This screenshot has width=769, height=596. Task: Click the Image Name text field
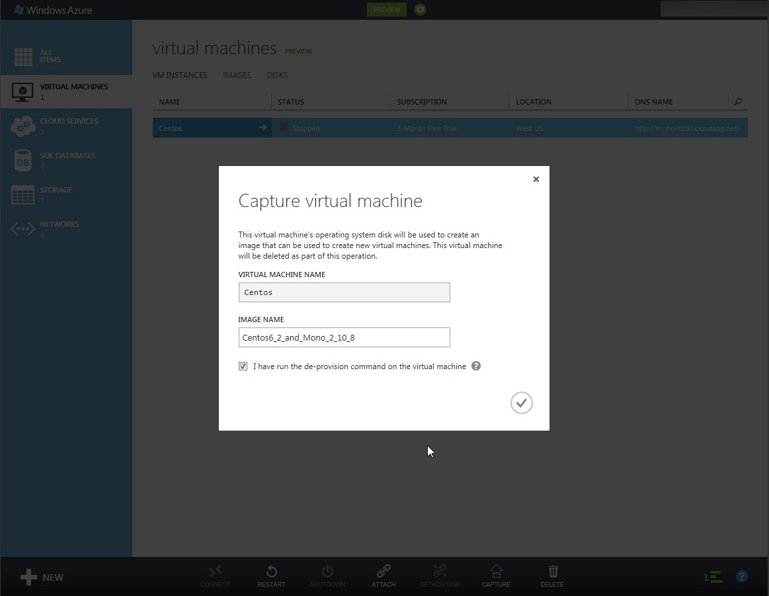tap(344, 337)
